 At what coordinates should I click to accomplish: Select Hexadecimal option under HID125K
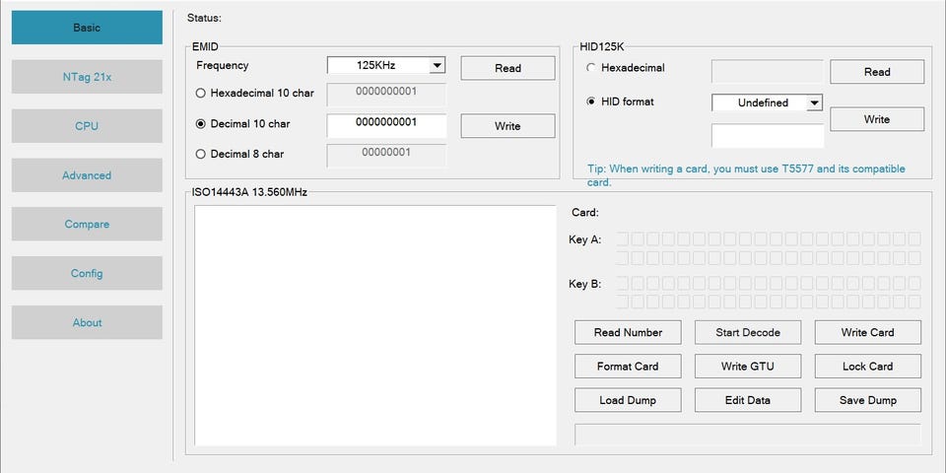591,68
